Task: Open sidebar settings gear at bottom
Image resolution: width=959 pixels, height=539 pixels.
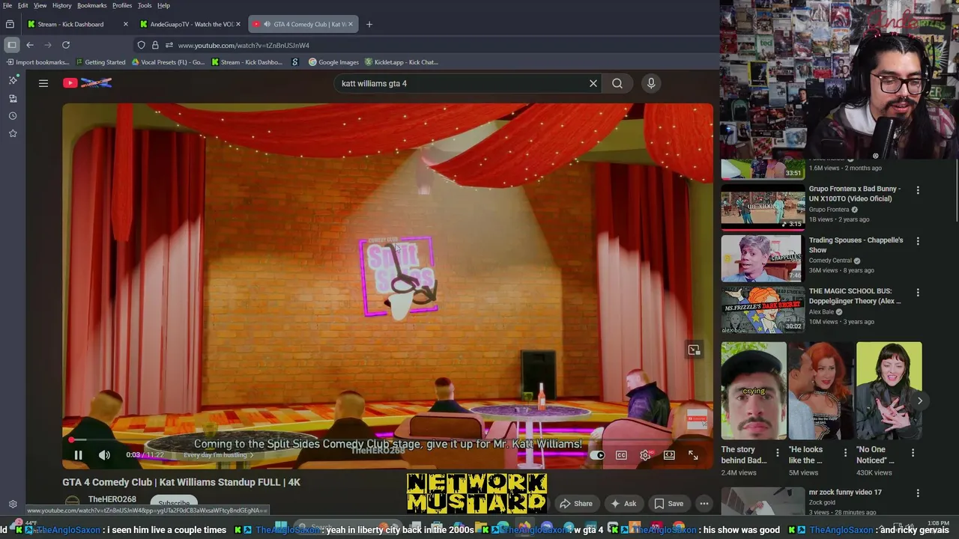Action: (13, 505)
